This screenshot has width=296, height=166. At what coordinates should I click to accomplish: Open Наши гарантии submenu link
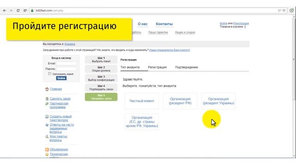click(158, 32)
